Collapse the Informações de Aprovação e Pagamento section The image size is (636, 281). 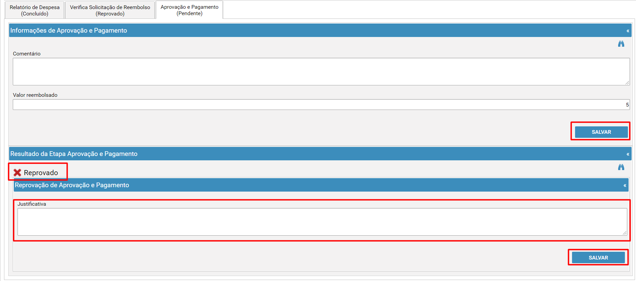pos(628,31)
